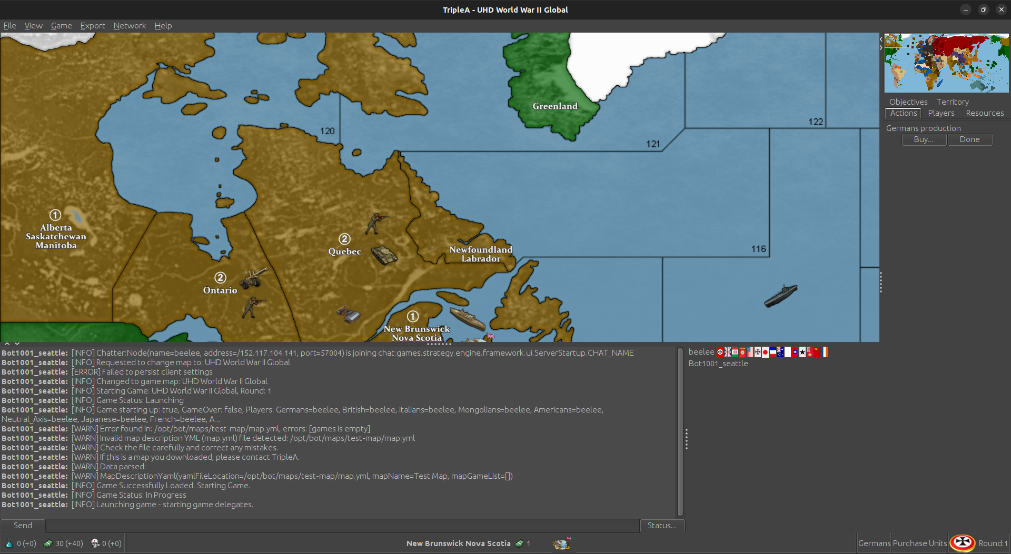Image resolution: width=1011 pixels, height=554 pixels.
Task: Click the Greenland territory label
Action: pyautogui.click(x=555, y=106)
